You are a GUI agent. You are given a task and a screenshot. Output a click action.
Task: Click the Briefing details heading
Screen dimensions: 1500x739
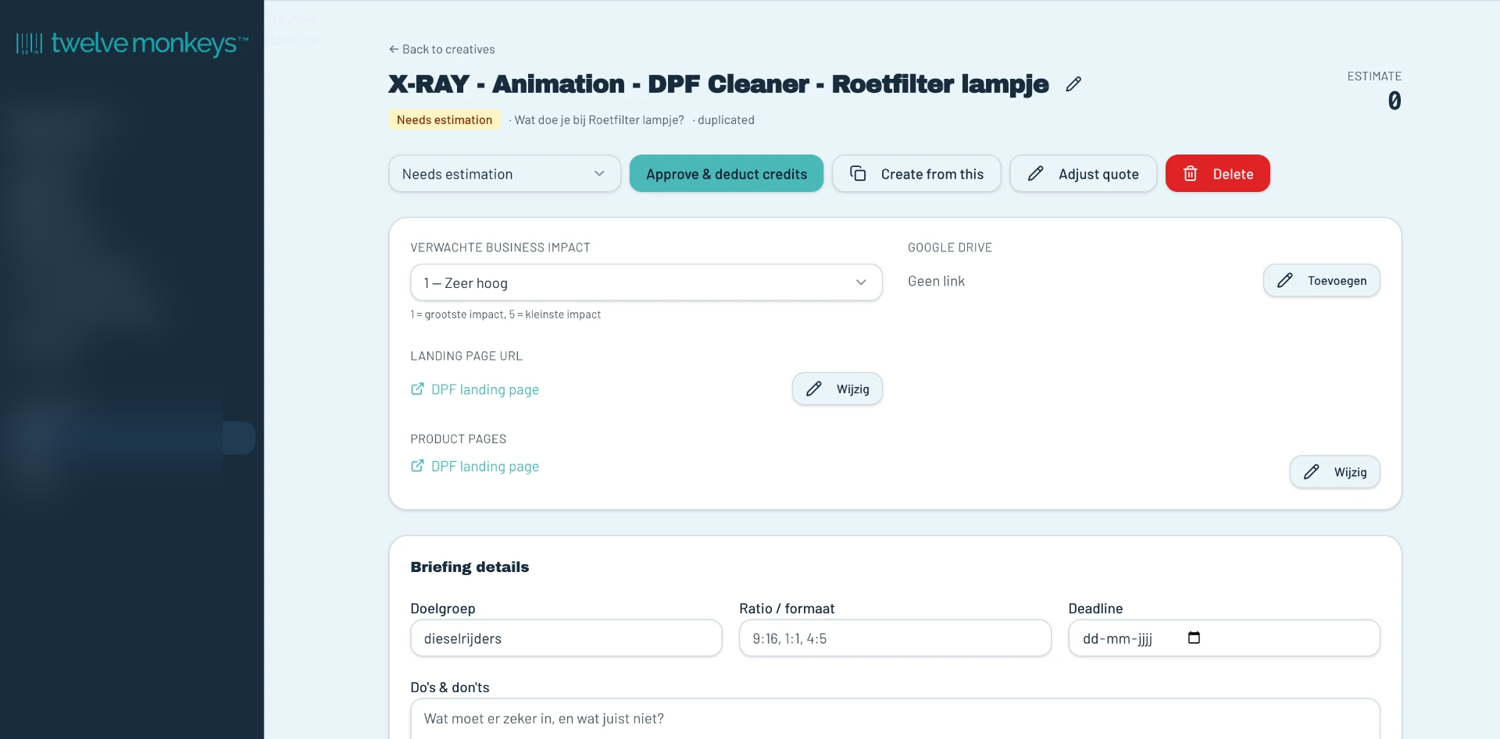click(x=470, y=567)
